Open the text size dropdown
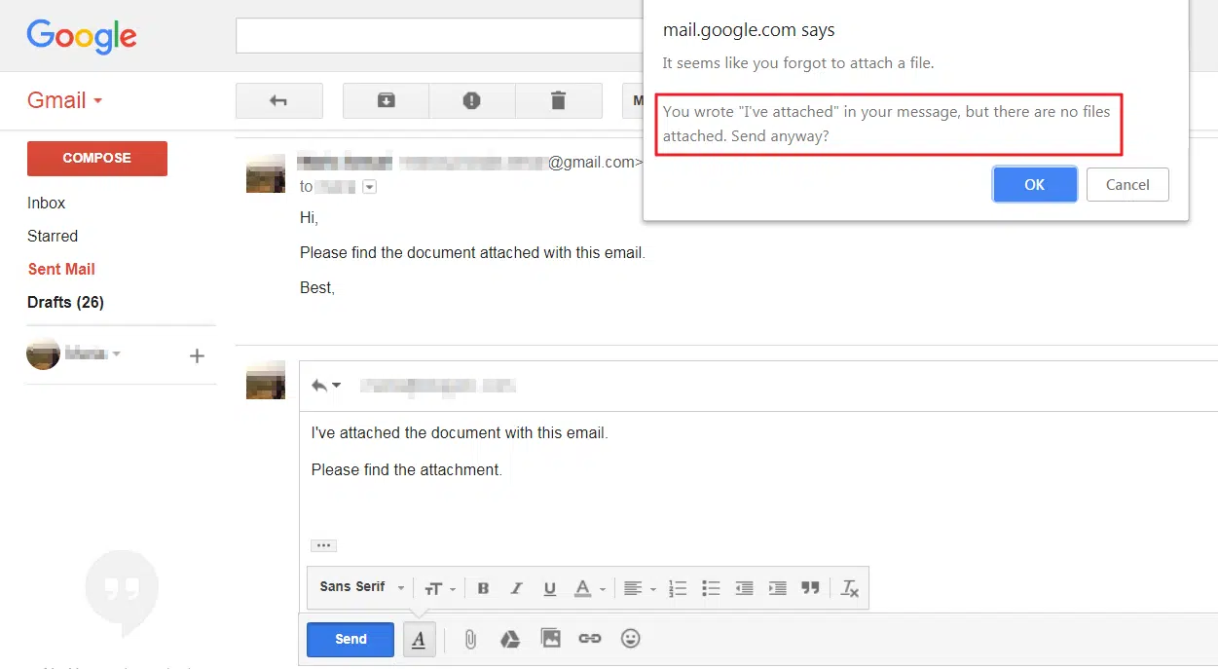This screenshot has width=1218, height=669. (439, 588)
